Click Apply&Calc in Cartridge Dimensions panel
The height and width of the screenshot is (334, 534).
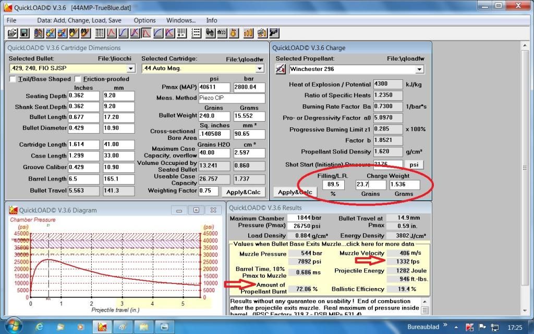coord(243,192)
